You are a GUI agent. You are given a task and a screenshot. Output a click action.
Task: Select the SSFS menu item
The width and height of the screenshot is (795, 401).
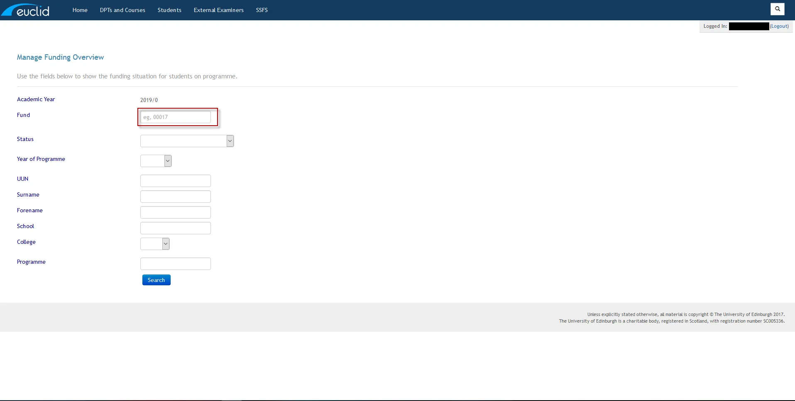tap(262, 10)
